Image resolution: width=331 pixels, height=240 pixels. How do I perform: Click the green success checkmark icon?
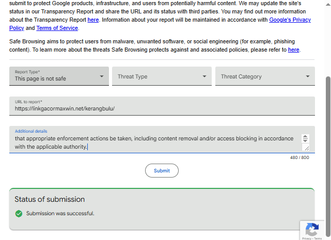19,214
